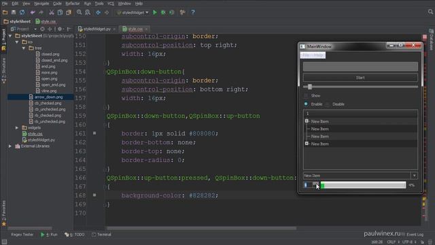Click the Paste icon in toolbar
The image size is (435, 245).
point(69,12)
